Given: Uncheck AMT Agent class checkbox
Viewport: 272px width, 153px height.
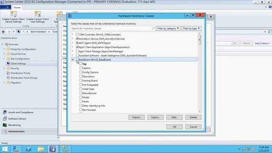Looking at the screenshot, I should pos(77,43).
